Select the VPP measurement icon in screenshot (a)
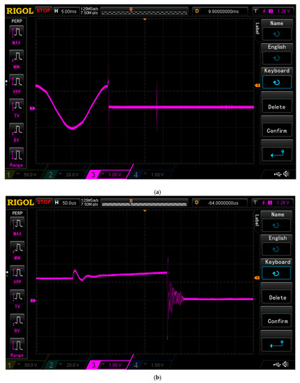This screenshot has width=300, height=383. [17, 81]
